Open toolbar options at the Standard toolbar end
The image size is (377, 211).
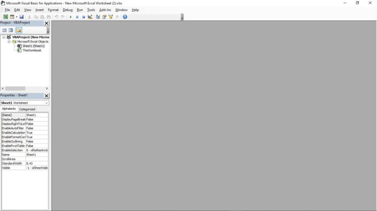coord(182,17)
